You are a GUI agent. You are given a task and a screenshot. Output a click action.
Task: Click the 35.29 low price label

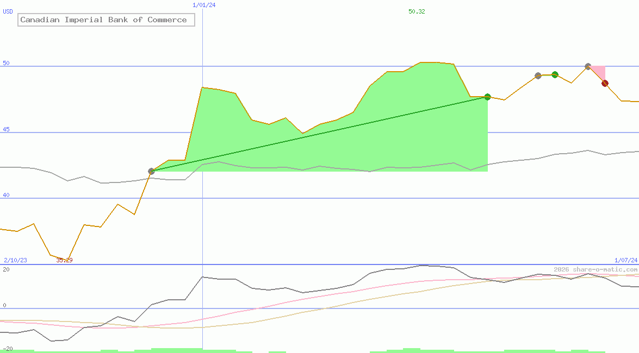[x=64, y=260]
